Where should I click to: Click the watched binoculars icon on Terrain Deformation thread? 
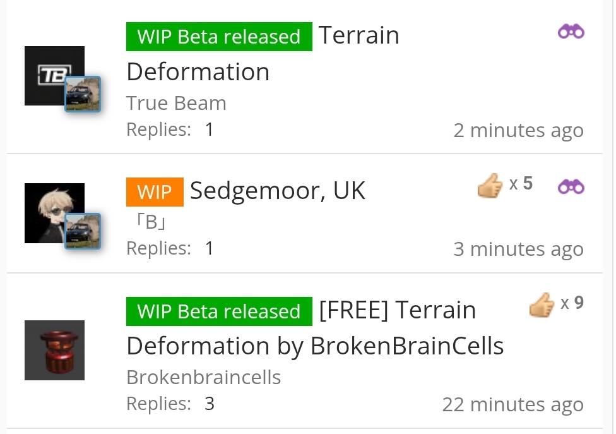[571, 32]
